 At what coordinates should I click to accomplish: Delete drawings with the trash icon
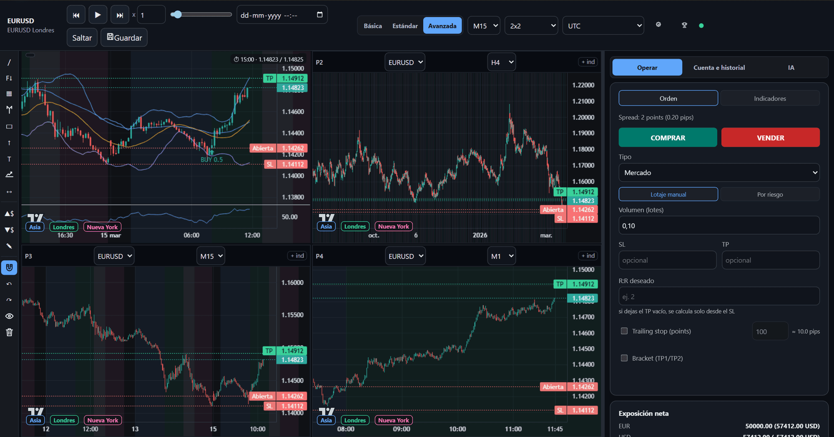click(x=9, y=332)
